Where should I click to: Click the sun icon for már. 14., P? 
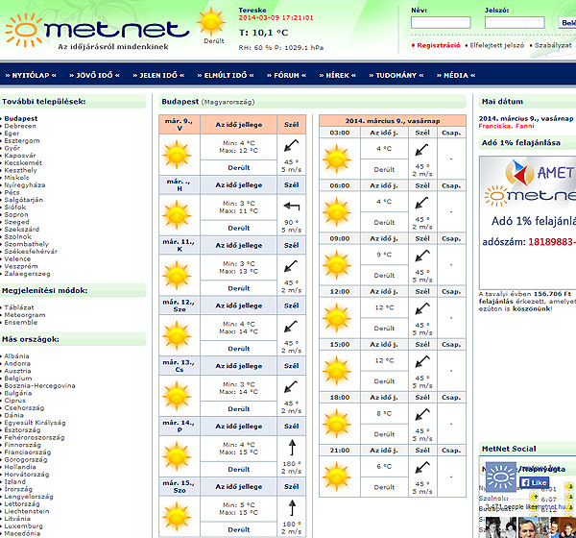pyautogui.click(x=177, y=456)
